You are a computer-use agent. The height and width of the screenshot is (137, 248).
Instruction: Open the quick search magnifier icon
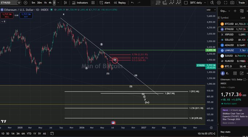tap(212, 3)
